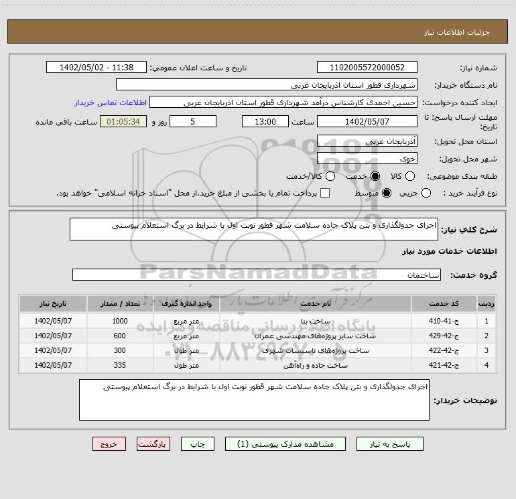This screenshot has width=516, height=499.
Task: Click the quantity value 335
Action: [x=120, y=366]
